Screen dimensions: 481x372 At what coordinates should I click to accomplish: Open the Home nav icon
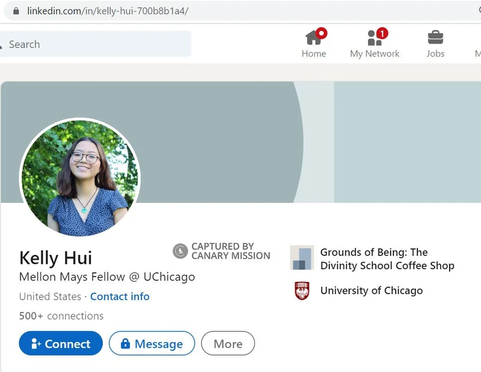(x=316, y=37)
